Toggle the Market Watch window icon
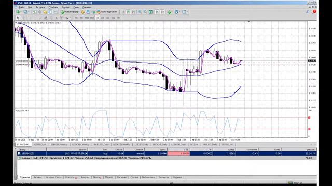332x186 pixels. tap(35, 12)
